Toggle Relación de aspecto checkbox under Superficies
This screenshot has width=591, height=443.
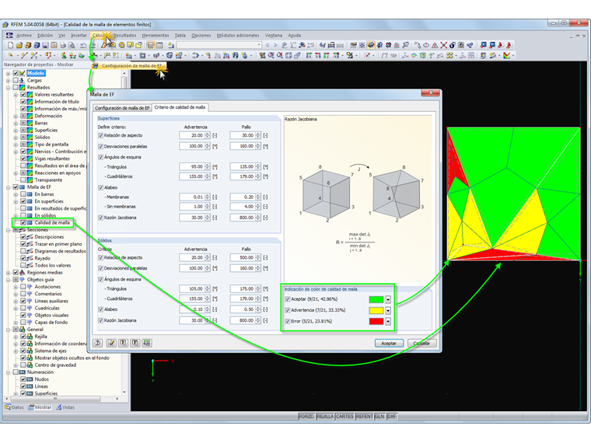pos(100,135)
